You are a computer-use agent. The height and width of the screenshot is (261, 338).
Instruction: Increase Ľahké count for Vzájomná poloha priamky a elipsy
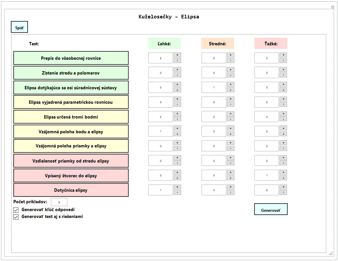coord(177,143)
